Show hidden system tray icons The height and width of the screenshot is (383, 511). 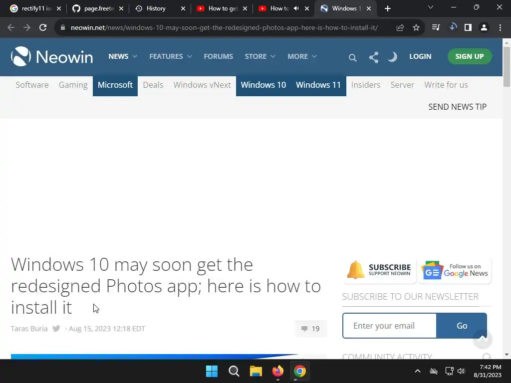(x=418, y=371)
